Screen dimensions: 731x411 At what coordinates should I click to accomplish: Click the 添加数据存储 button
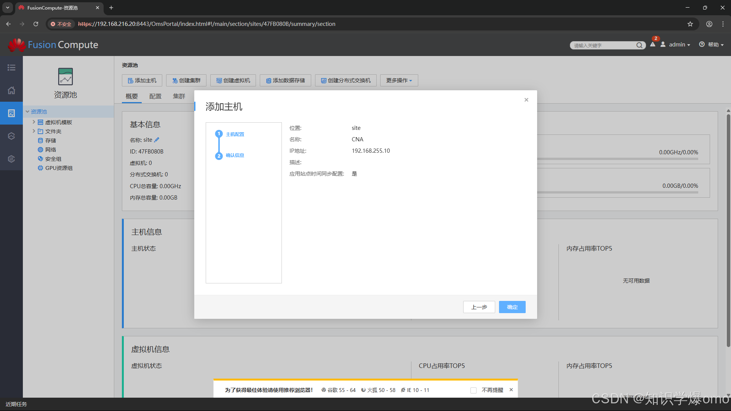pos(285,80)
